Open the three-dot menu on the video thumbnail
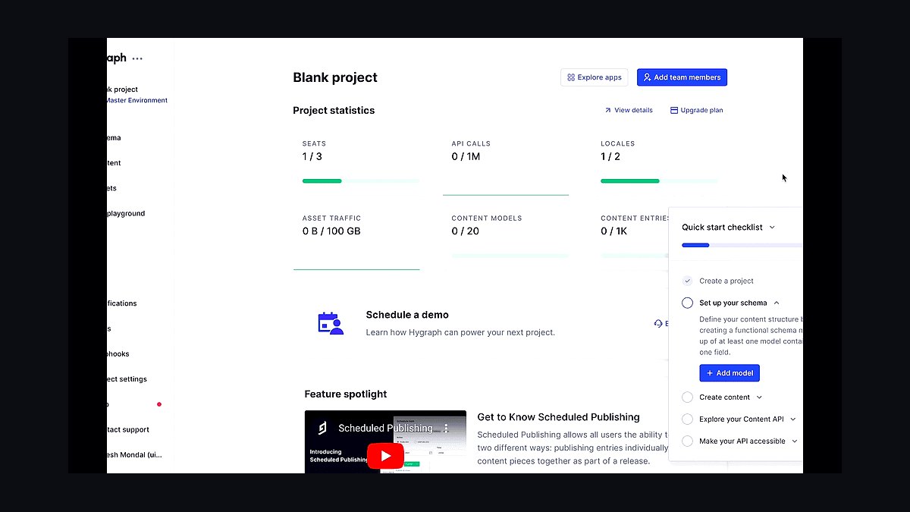This screenshot has height=512, width=910. [x=446, y=428]
